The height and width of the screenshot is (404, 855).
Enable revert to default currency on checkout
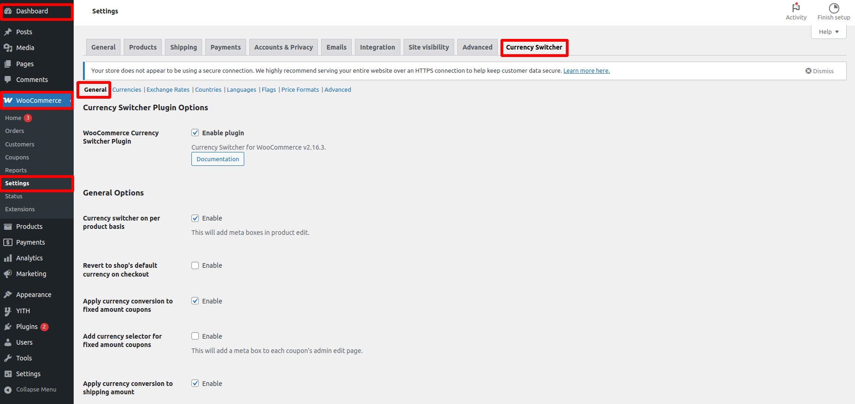195,265
